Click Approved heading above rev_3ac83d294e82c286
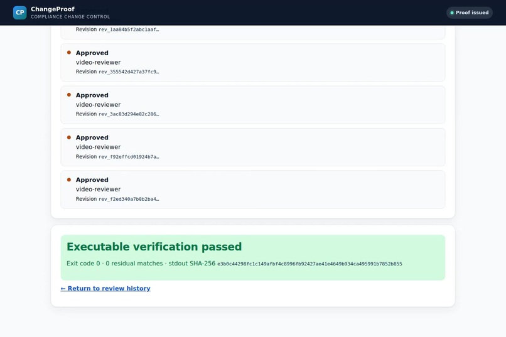This screenshot has width=506, height=337. click(92, 95)
